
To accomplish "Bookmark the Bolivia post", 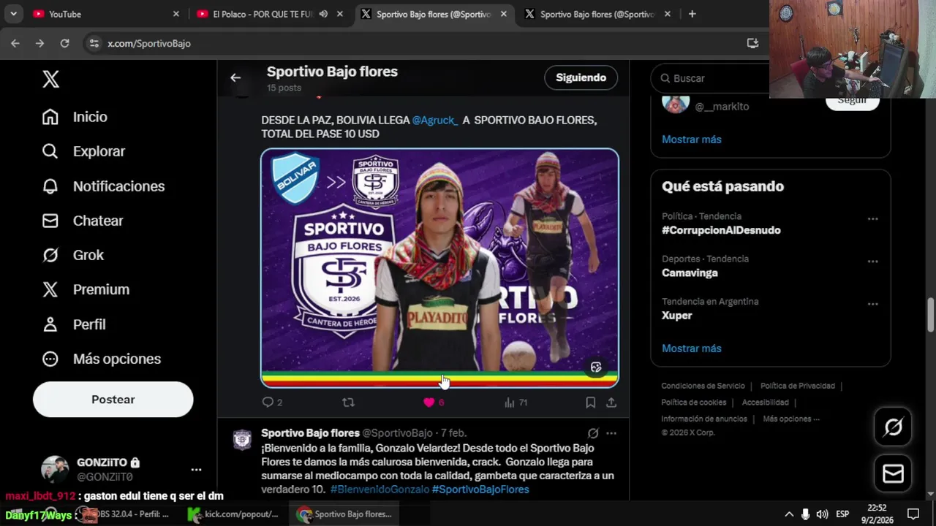I will click(x=590, y=403).
